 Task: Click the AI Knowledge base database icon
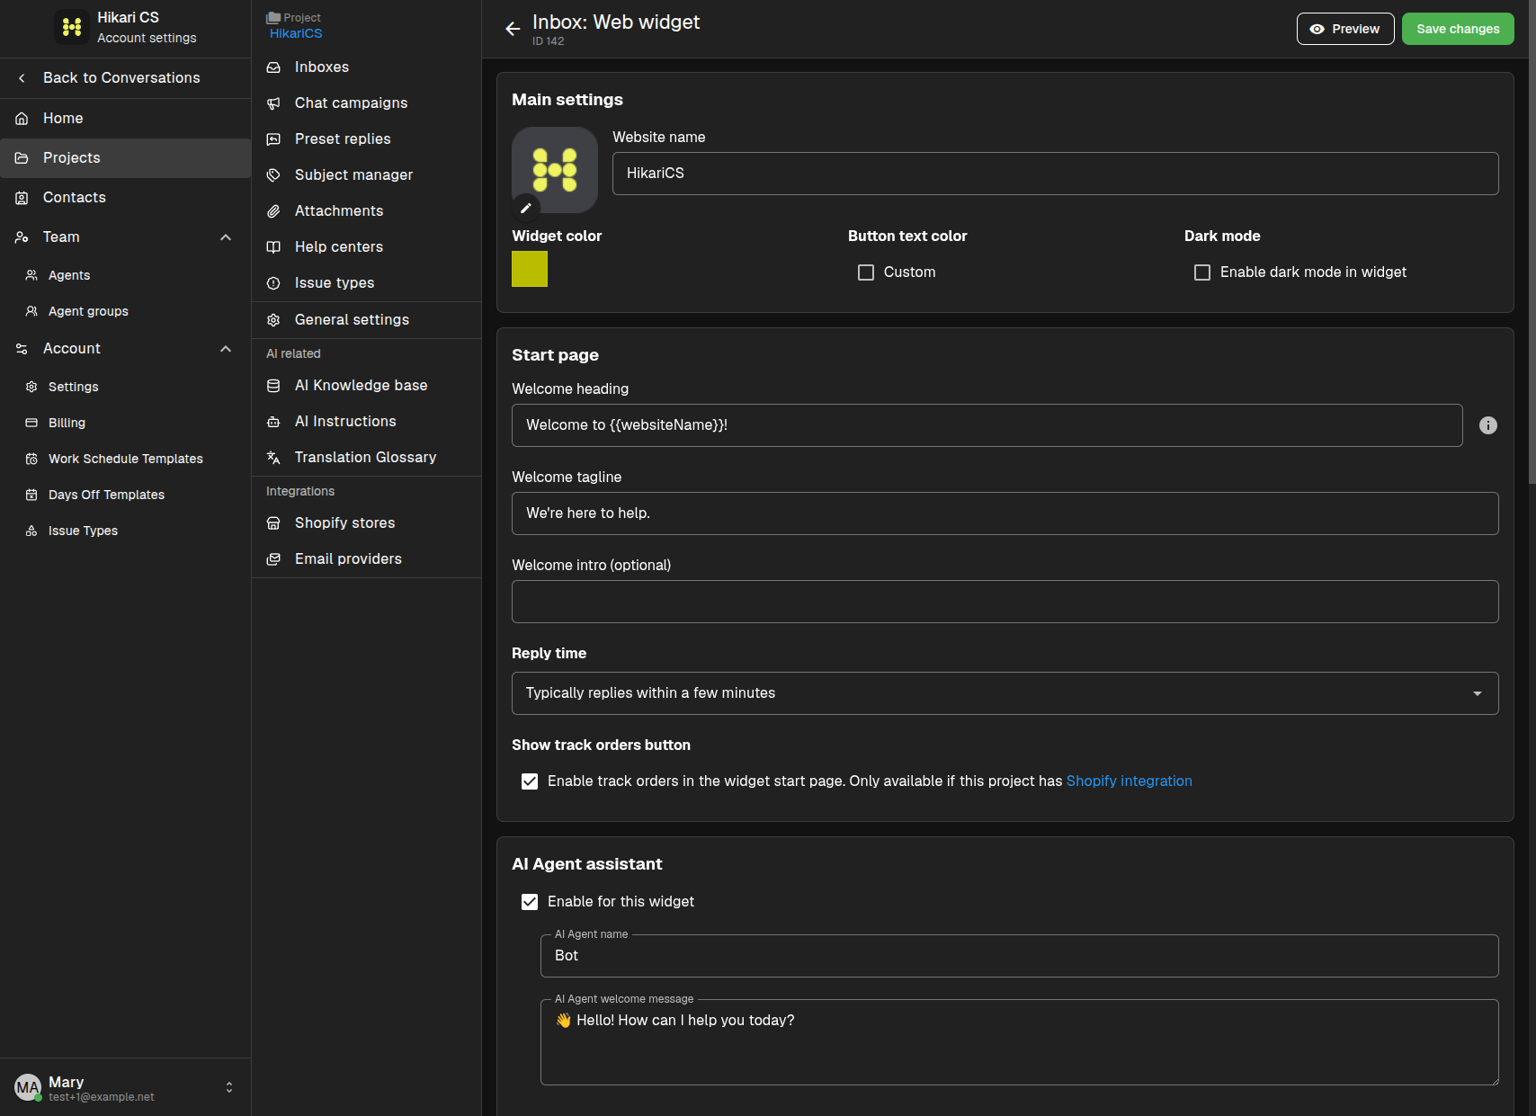pyautogui.click(x=273, y=386)
